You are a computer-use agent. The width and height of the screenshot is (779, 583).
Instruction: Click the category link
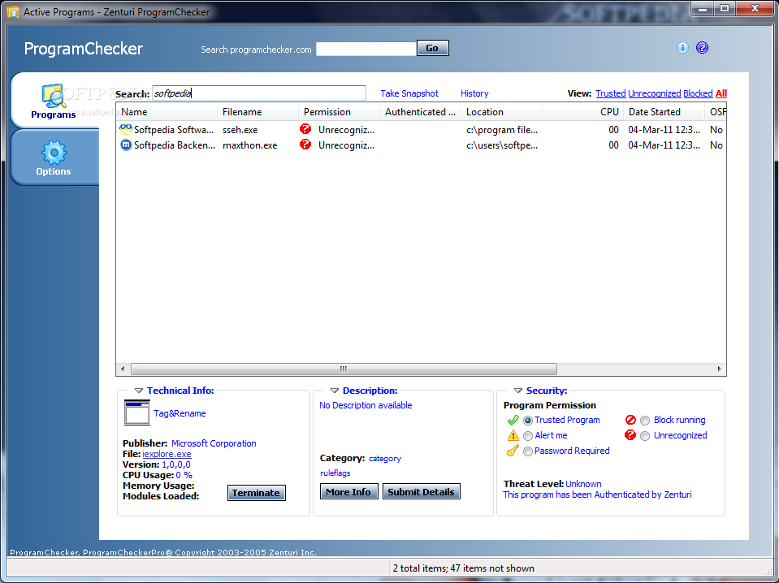(385, 458)
